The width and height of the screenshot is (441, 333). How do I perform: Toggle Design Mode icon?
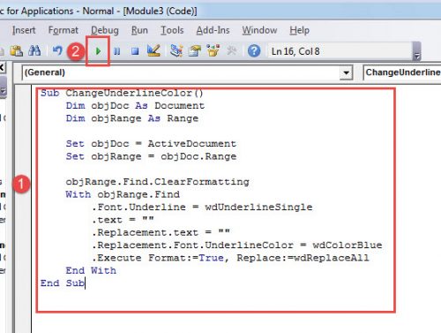tap(153, 50)
